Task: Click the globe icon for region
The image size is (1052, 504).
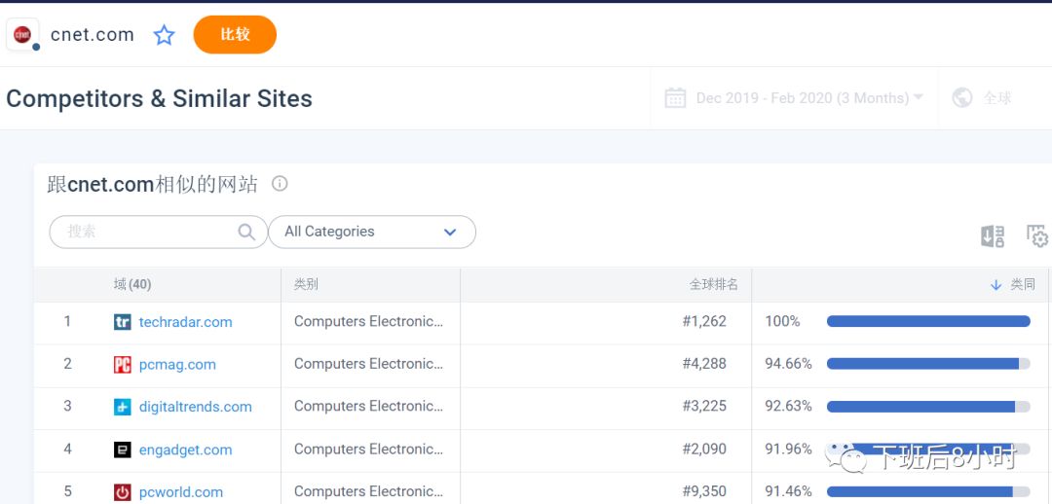Action: (962, 98)
